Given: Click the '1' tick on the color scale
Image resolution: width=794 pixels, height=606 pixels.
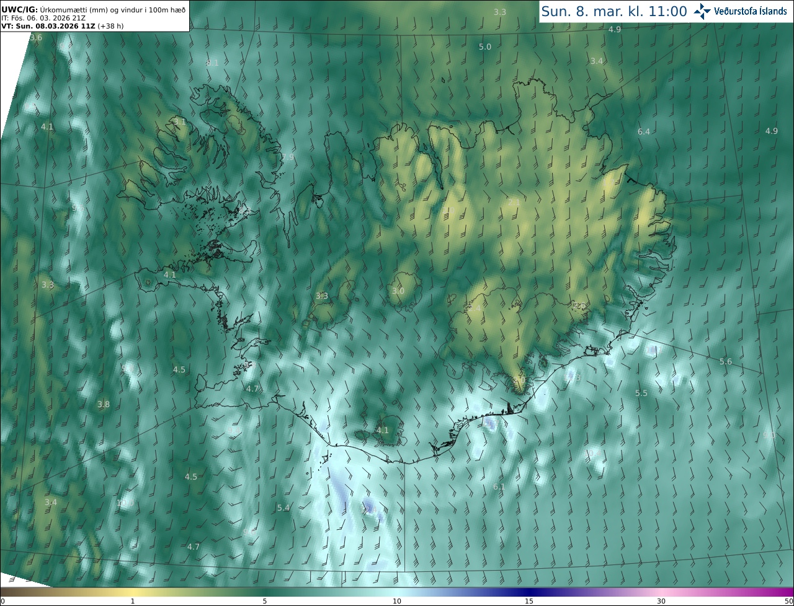Looking at the screenshot, I should [133, 601].
